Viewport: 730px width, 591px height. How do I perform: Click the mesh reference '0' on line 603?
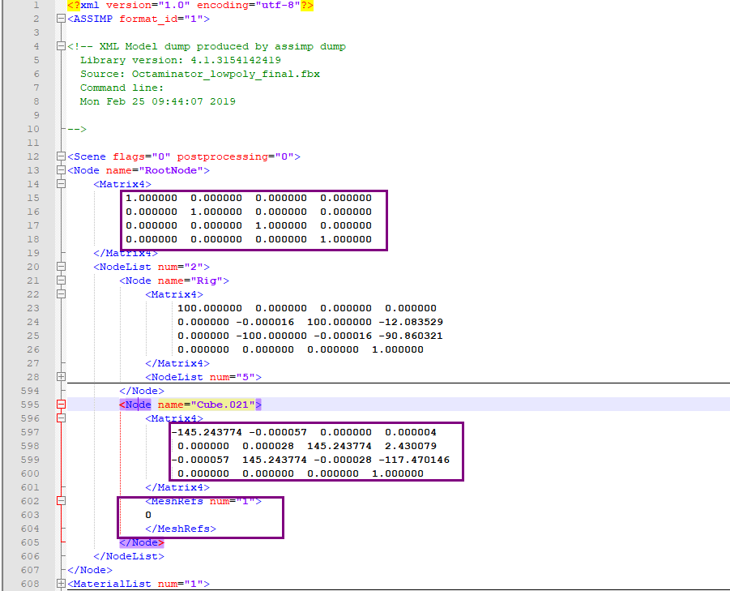pos(148,515)
